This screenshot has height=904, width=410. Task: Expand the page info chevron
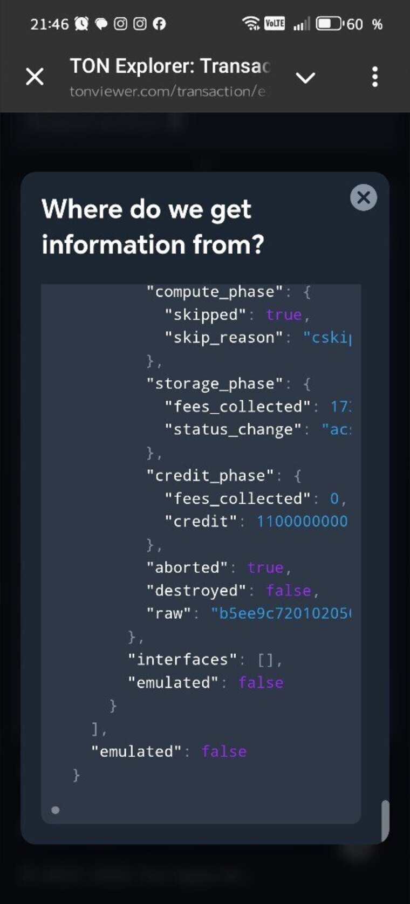305,78
